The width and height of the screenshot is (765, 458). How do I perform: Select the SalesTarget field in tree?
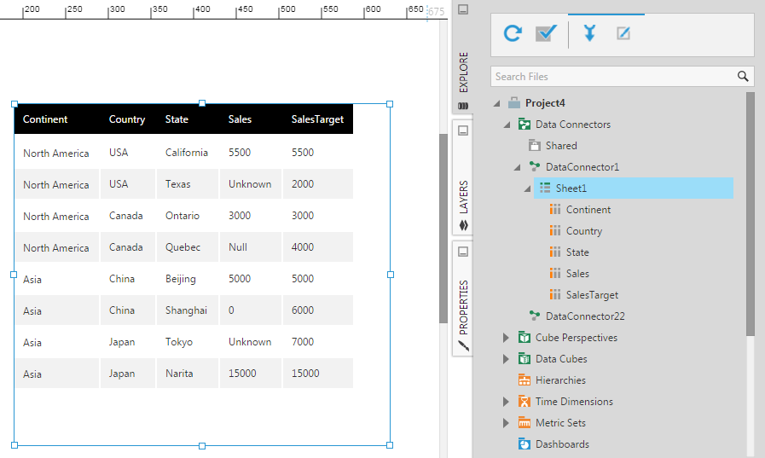tap(592, 295)
